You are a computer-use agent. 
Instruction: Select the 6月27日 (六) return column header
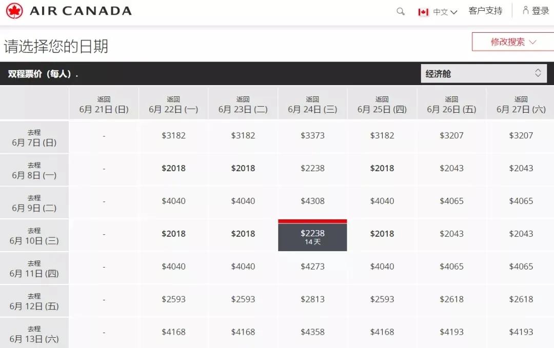[521, 105]
